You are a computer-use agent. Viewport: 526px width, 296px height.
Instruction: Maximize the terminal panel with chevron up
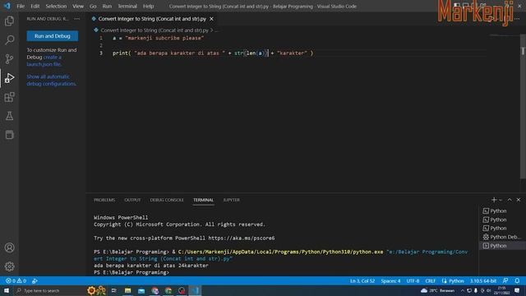click(510, 200)
